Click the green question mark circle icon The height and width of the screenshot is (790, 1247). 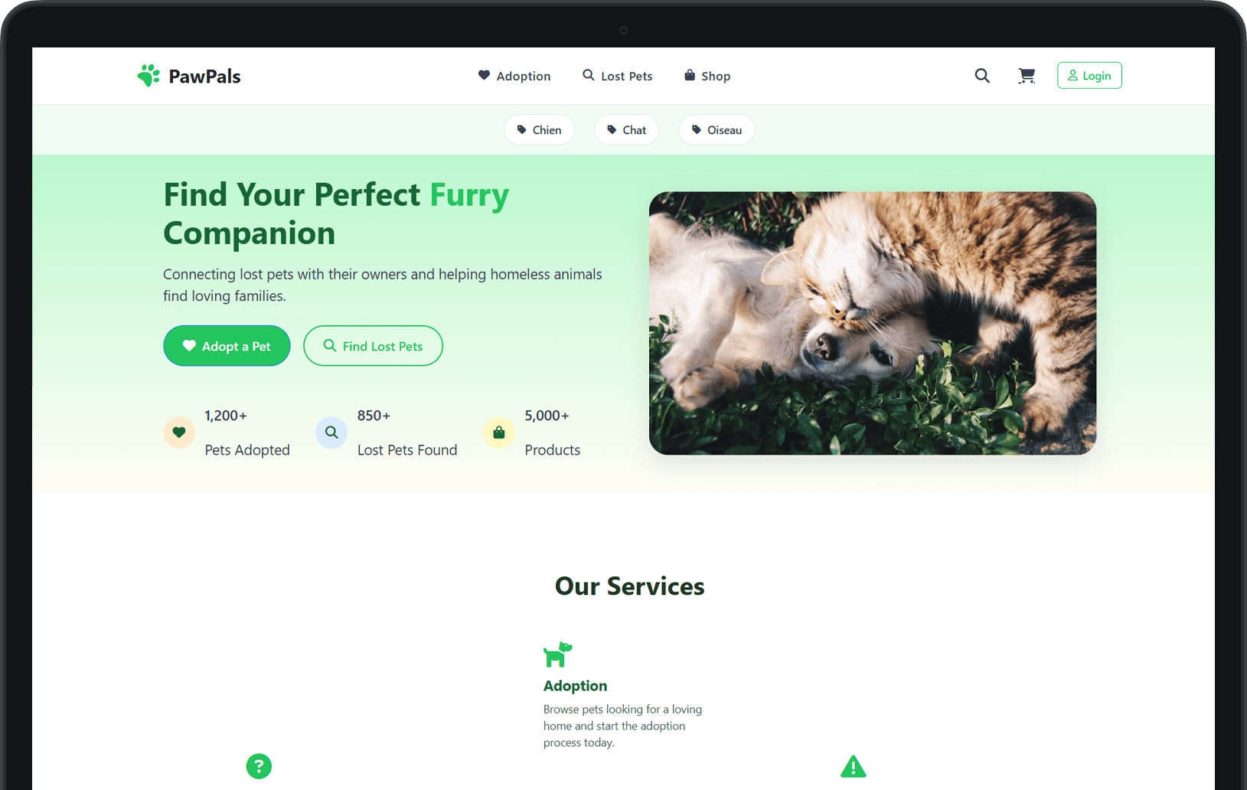click(259, 766)
